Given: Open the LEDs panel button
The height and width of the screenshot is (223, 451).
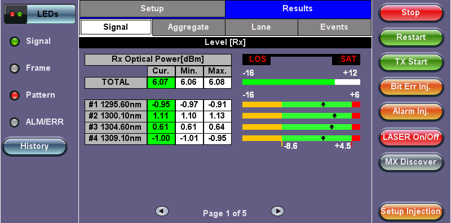Looking at the screenshot, I should [x=40, y=13].
